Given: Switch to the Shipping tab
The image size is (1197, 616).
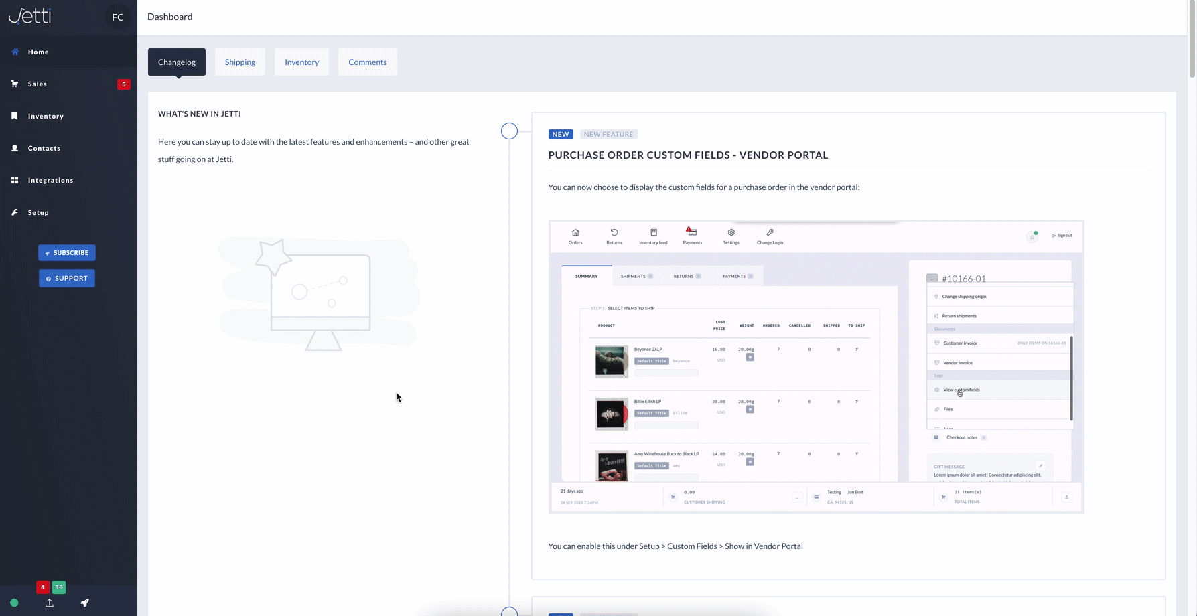Looking at the screenshot, I should (x=240, y=62).
